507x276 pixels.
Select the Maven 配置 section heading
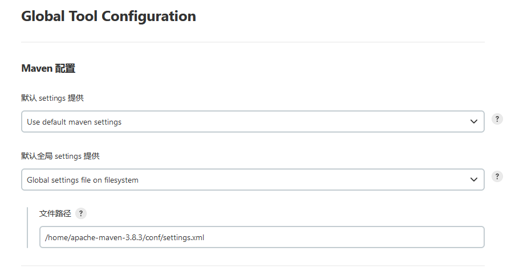pyautogui.click(x=48, y=68)
